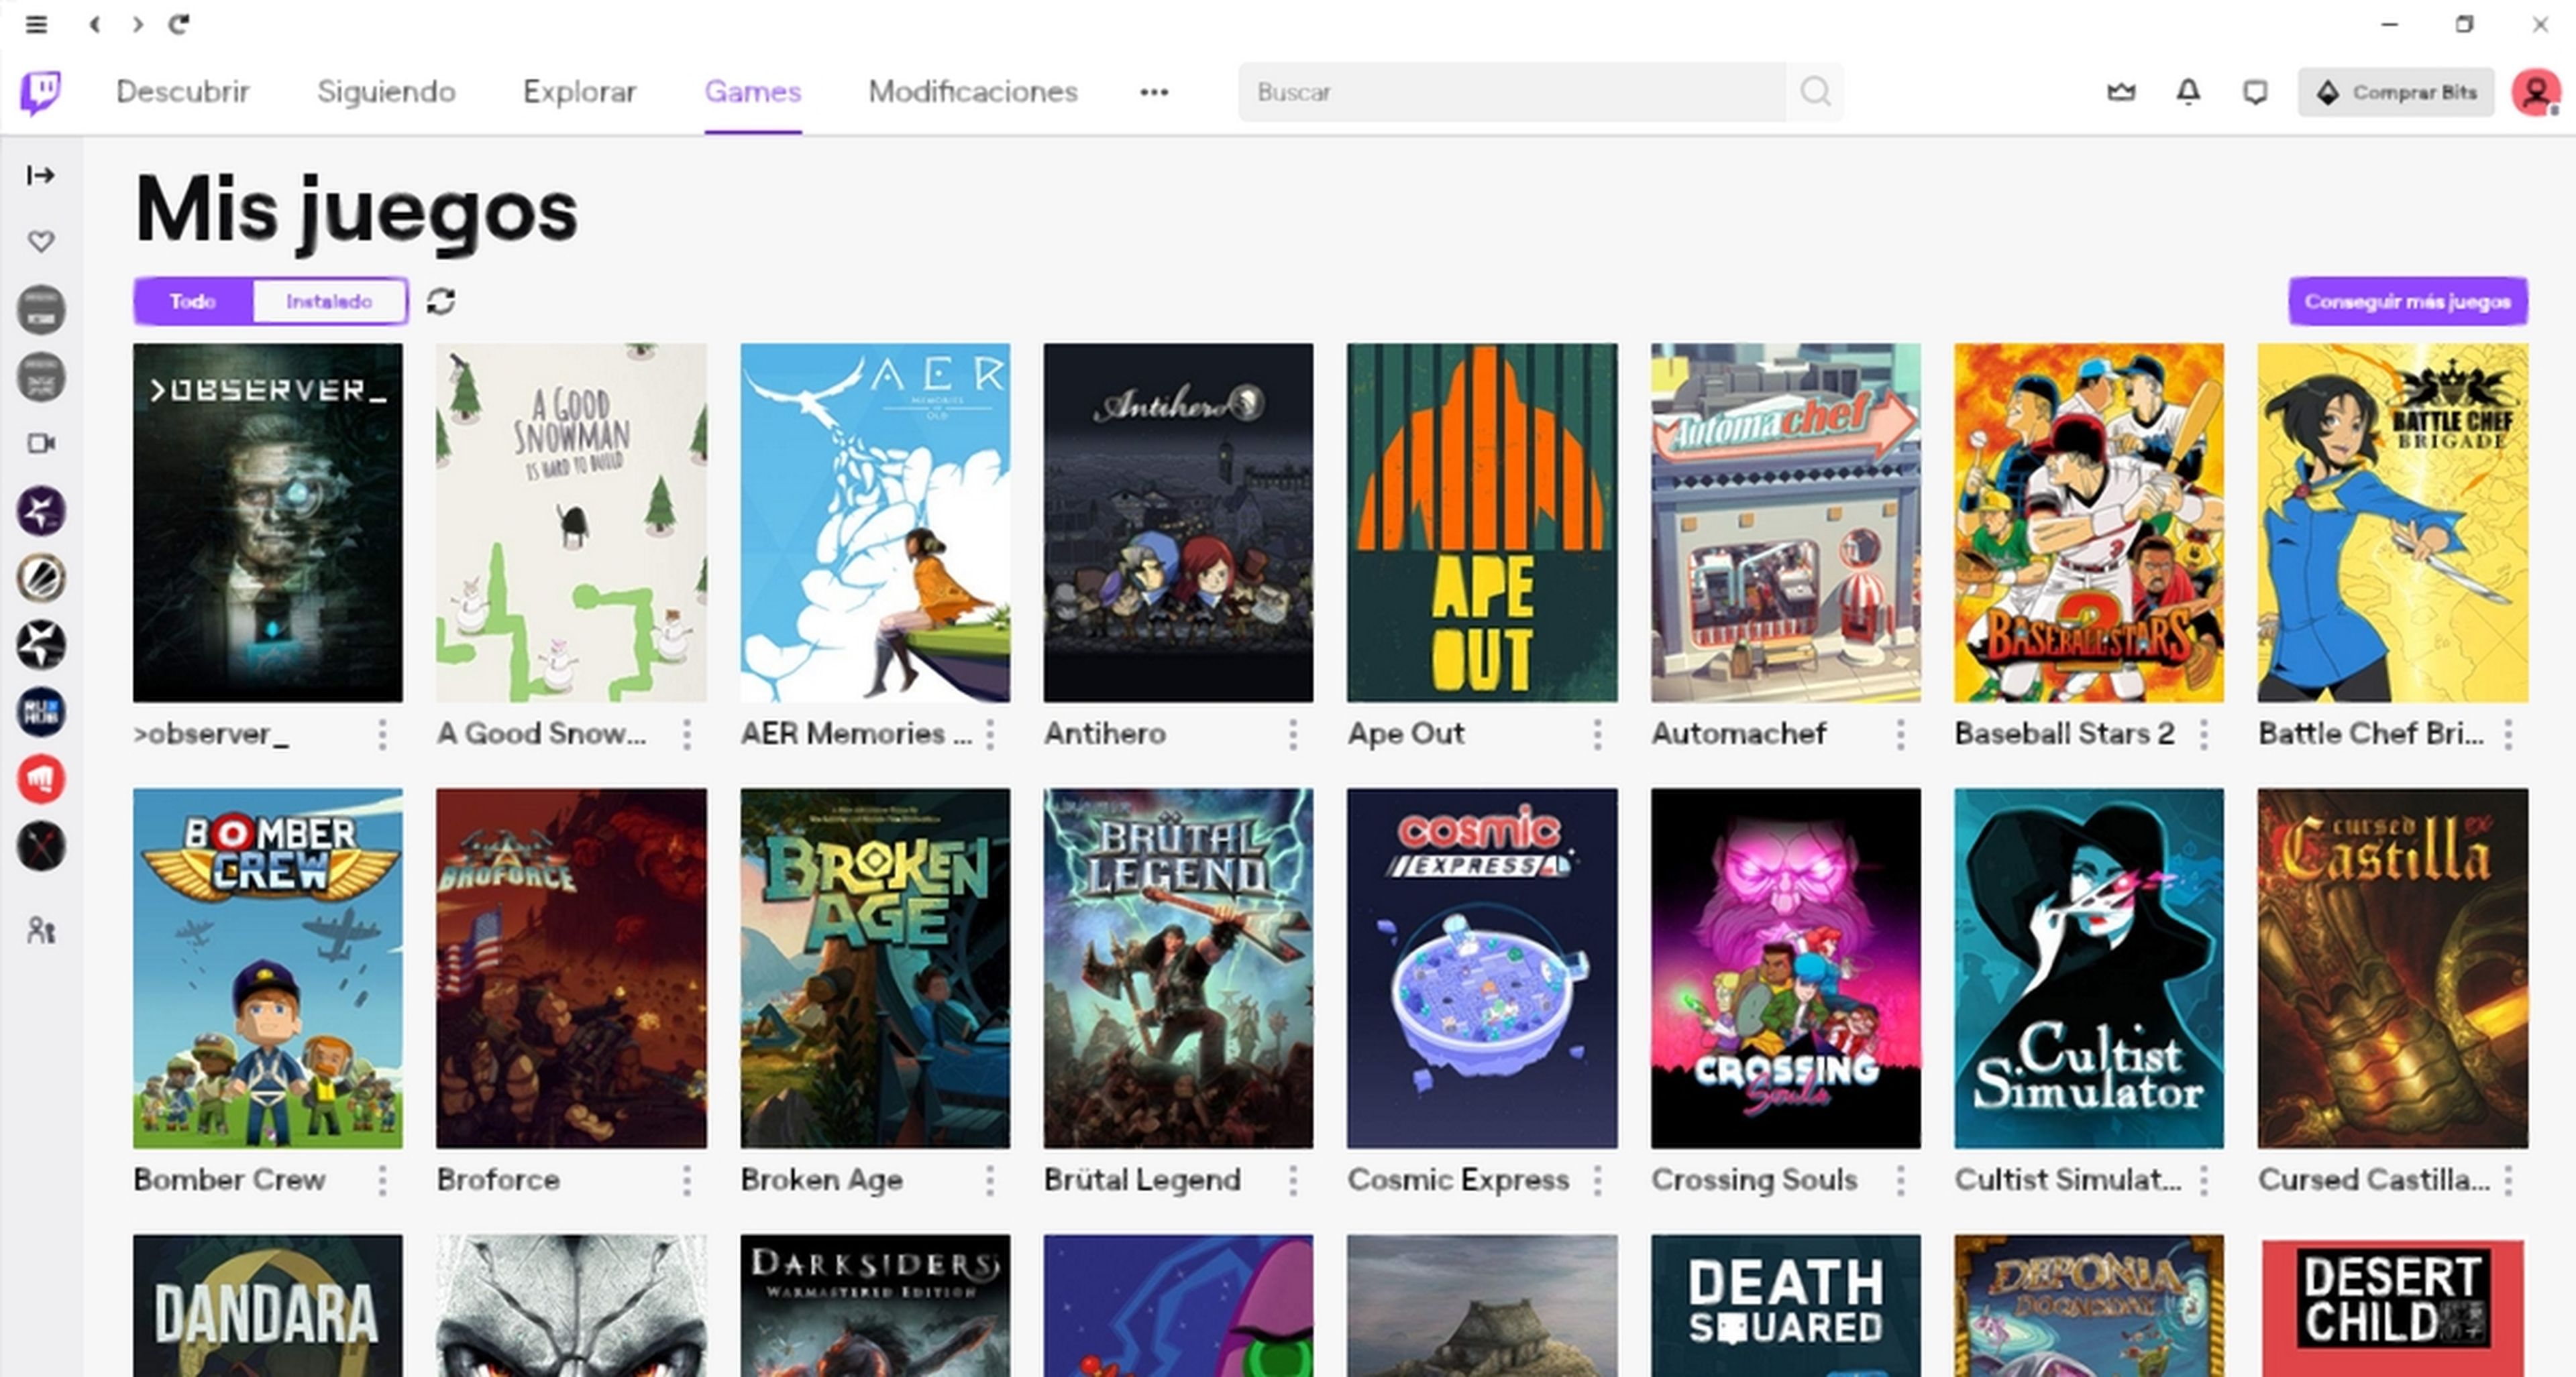Focus the Buscar search field
The width and height of the screenshot is (2576, 1377).
tap(1513, 92)
